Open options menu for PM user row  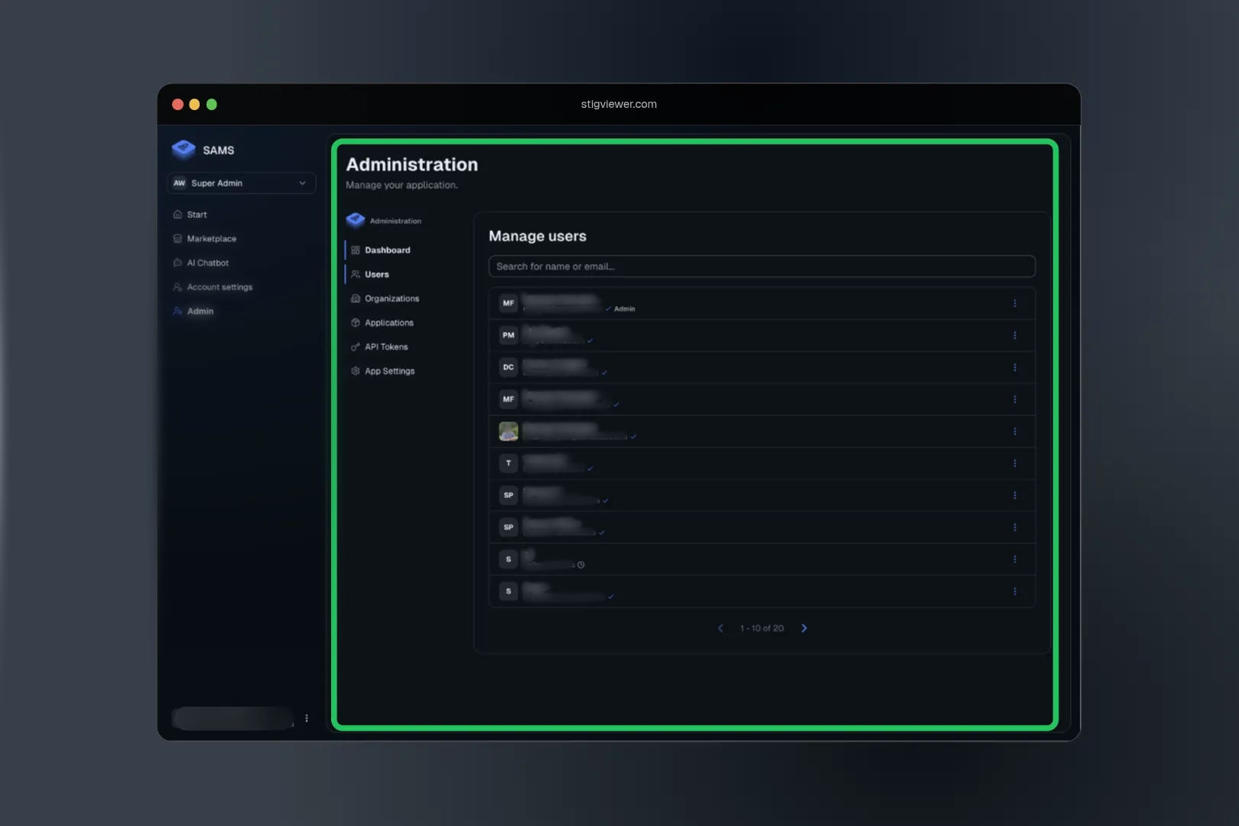[1015, 336]
